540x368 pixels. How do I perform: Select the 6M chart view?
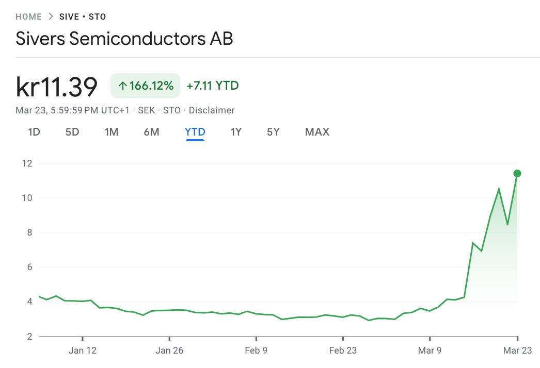click(x=151, y=132)
